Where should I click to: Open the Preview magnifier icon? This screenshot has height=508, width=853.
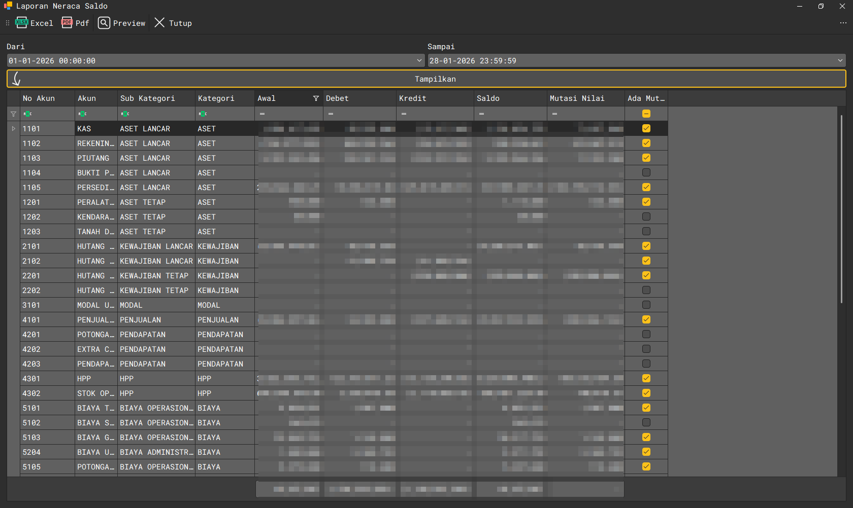coord(104,23)
